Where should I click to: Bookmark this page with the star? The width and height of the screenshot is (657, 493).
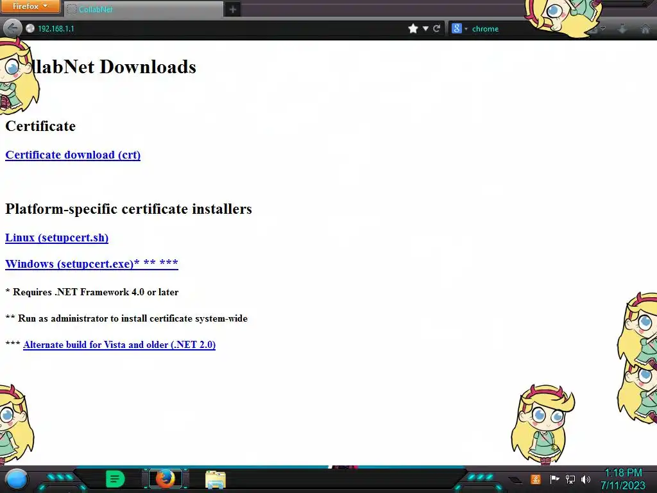(413, 28)
